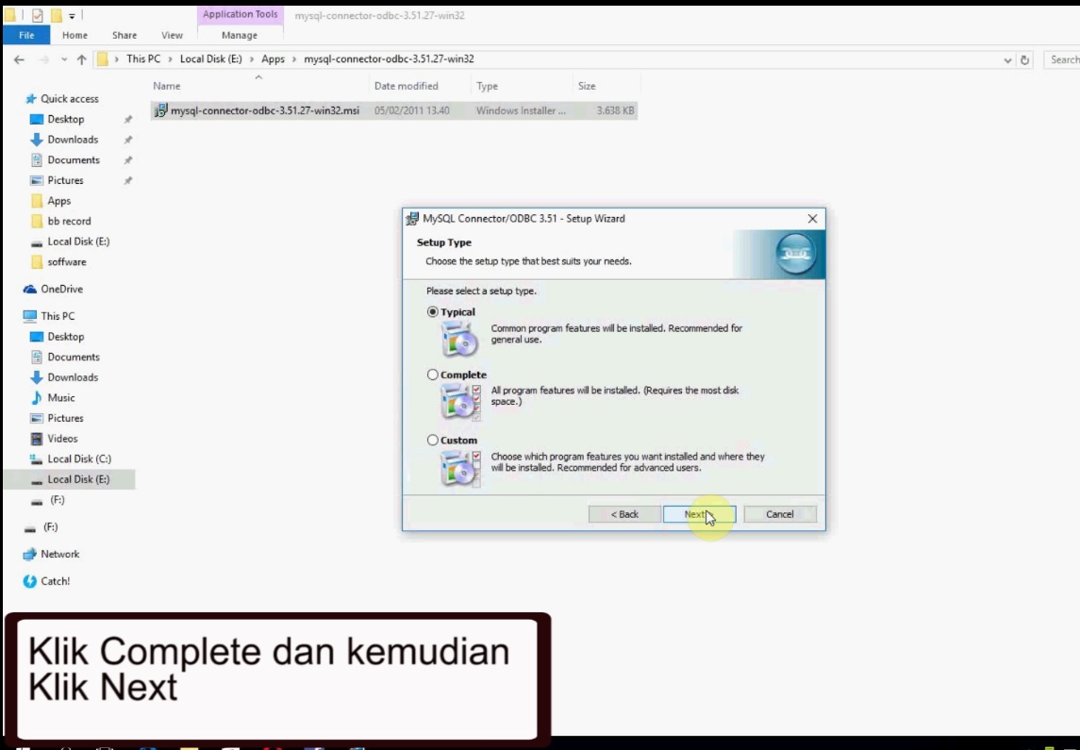Screen dimensions: 1080x750
Task: Open the Quick Access Toolbar customize dropdown
Action: (x=71, y=15)
